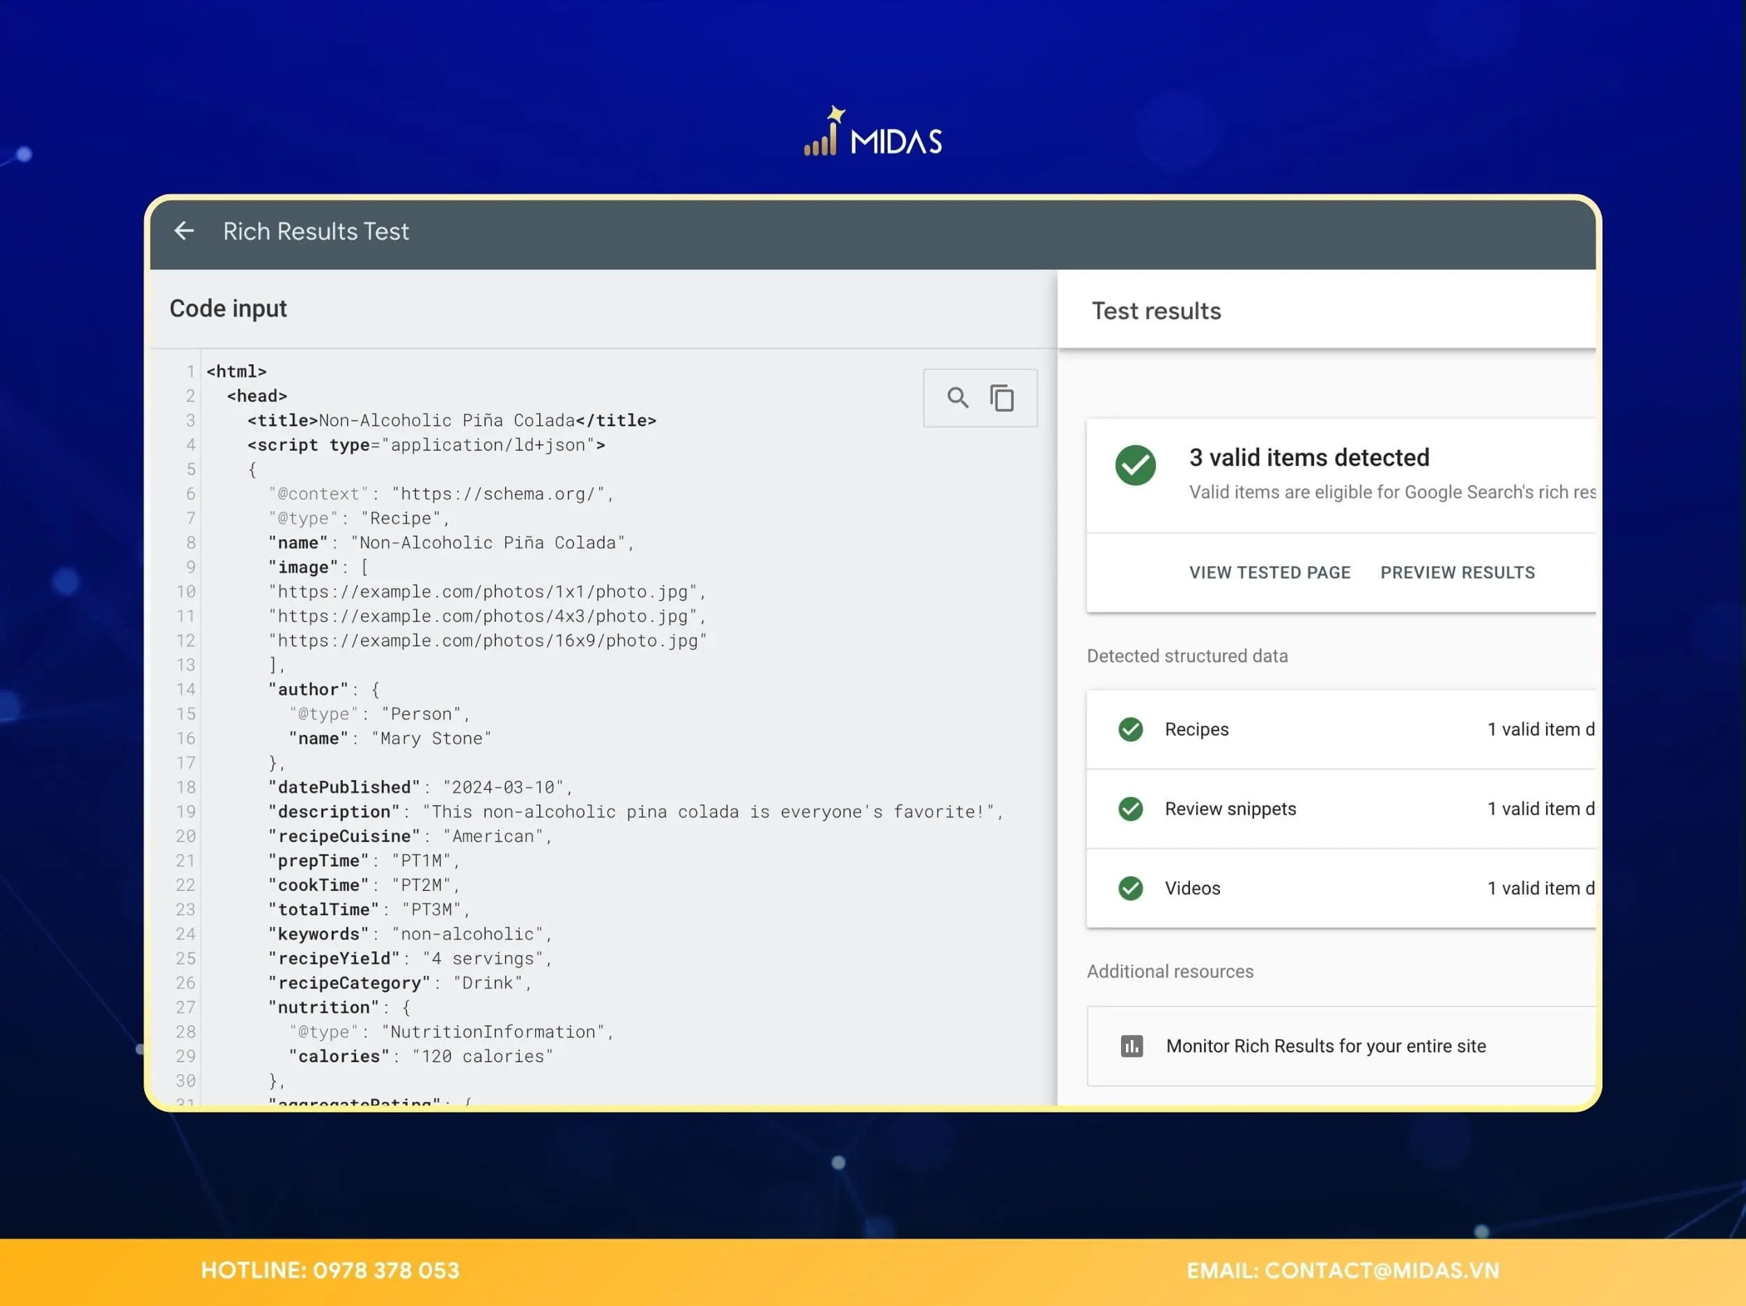Screen dimensions: 1746x1306
Task: Click the "datePublished" line
Action: click(420, 788)
